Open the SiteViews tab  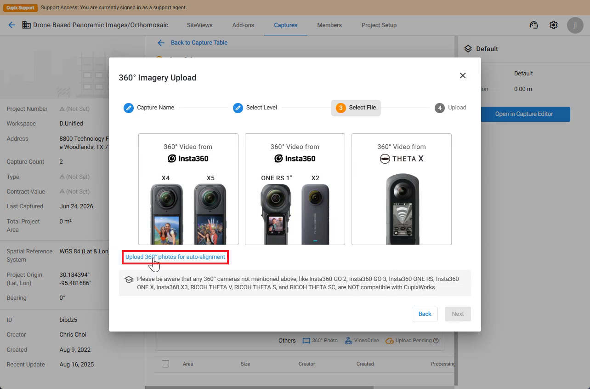pyautogui.click(x=199, y=25)
